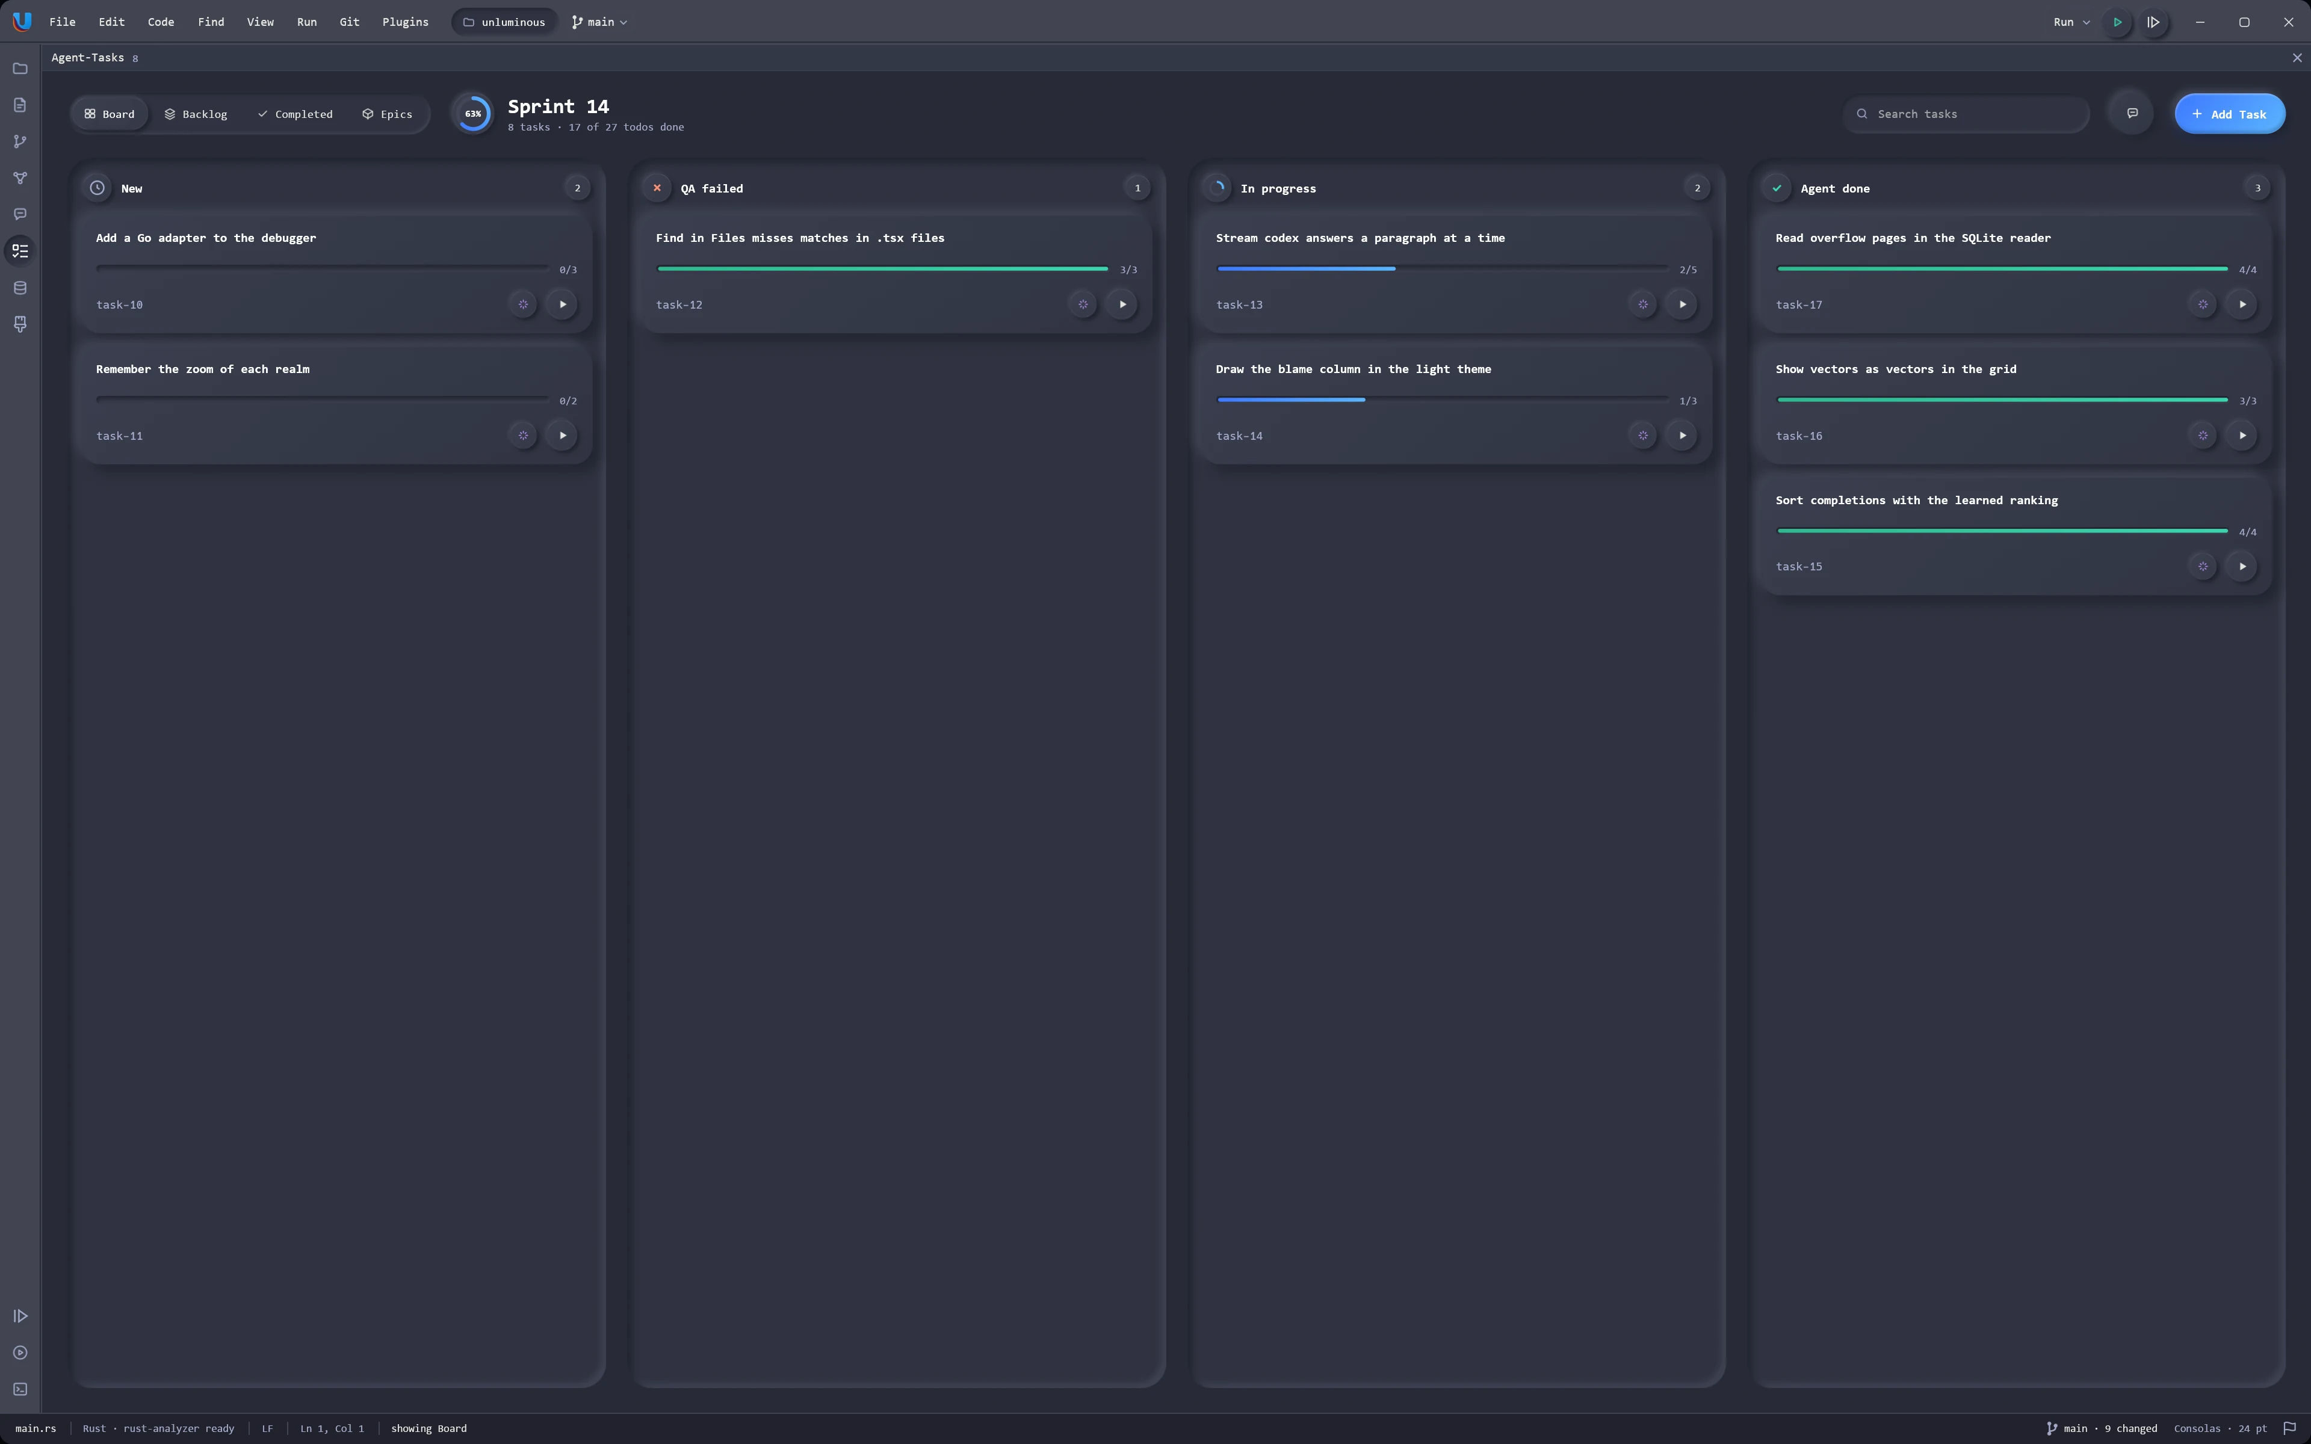Click "Rust · rust-analyzer ready" status entry
Image resolution: width=2311 pixels, height=1444 pixels.
click(158, 1429)
